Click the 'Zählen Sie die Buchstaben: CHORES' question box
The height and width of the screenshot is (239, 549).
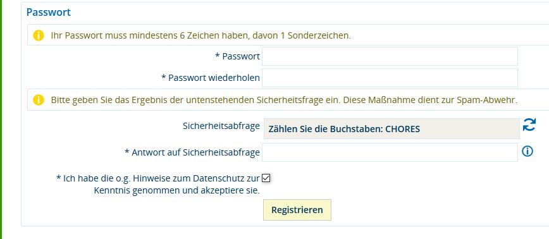pyautogui.click(x=392, y=129)
